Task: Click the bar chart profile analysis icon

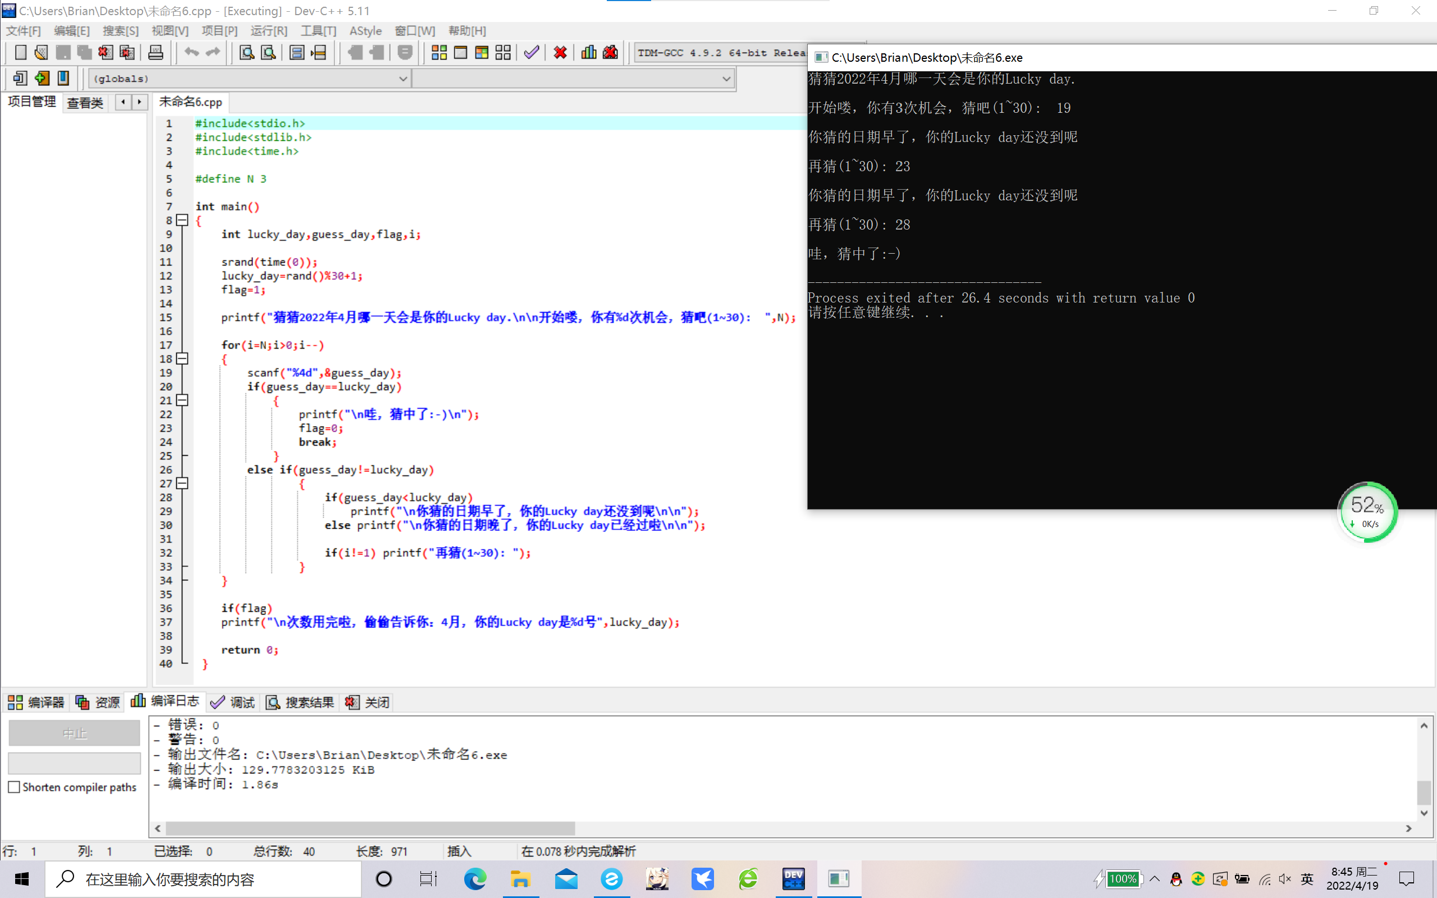Action: [588, 53]
